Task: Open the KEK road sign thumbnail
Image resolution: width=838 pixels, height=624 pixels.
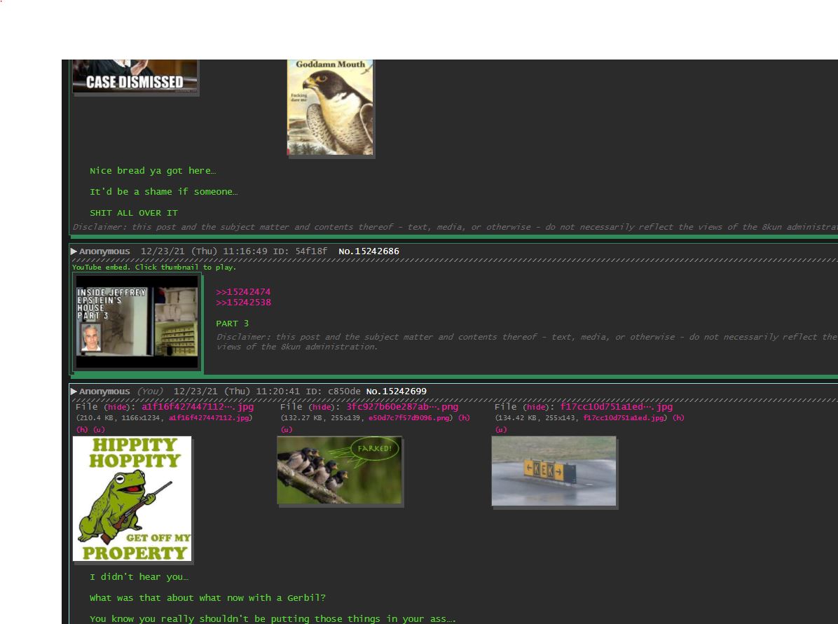Action: point(554,471)
